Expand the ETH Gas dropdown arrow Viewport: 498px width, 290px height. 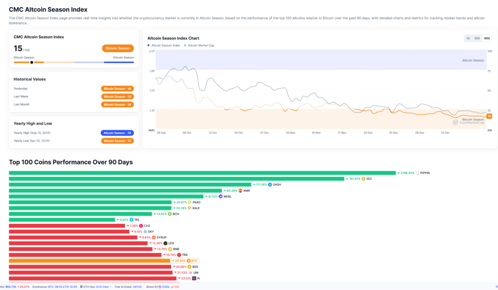coord(111,287)
